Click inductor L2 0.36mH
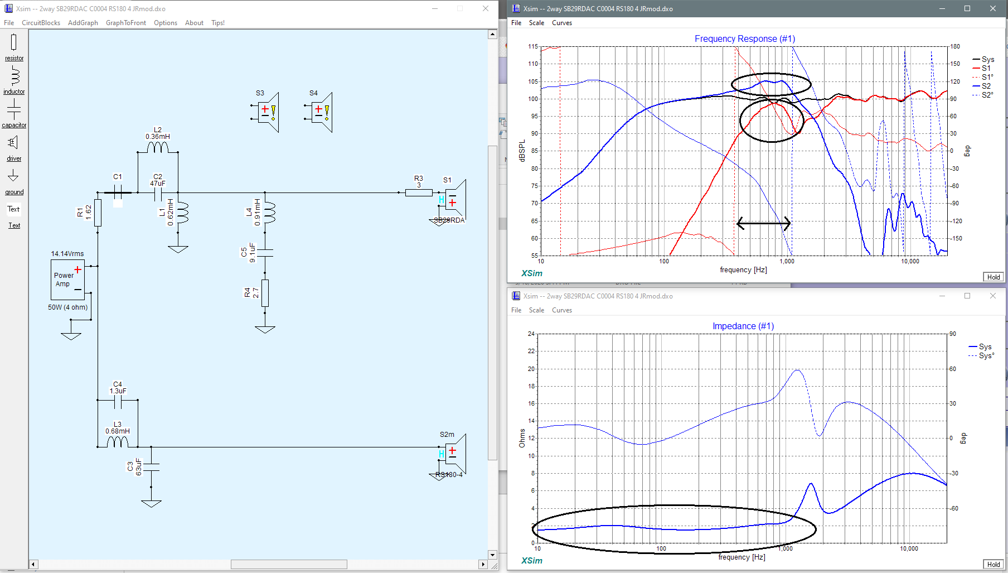The image size is (1008, 573). (158, 147)
